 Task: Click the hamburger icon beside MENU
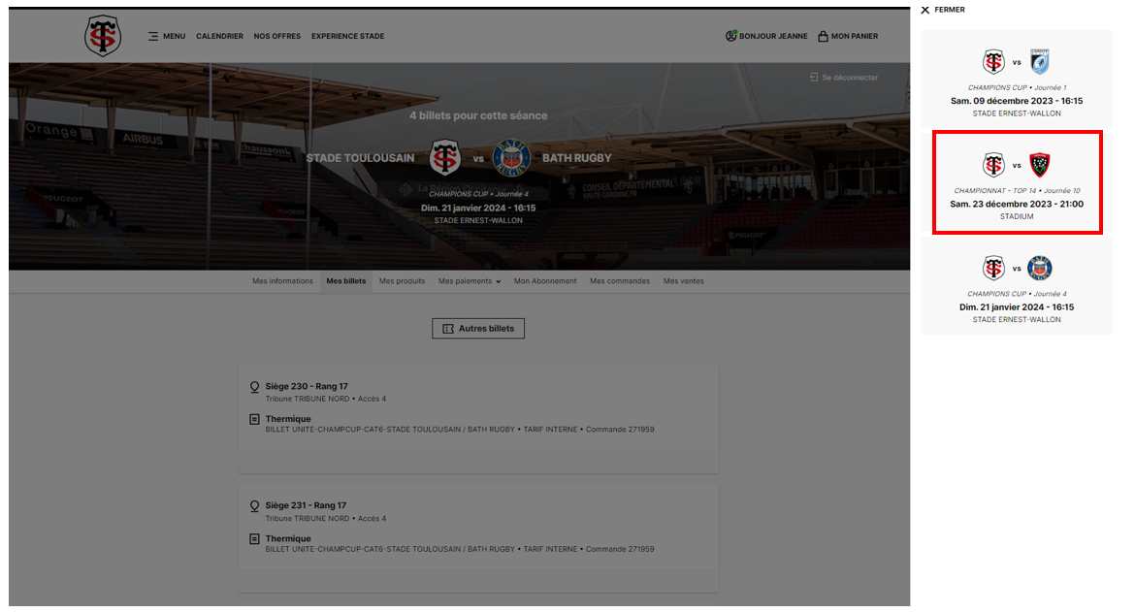coord(152,36)
